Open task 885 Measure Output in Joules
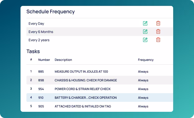Viewport: 194px width, 118px height. pos(99,71)
